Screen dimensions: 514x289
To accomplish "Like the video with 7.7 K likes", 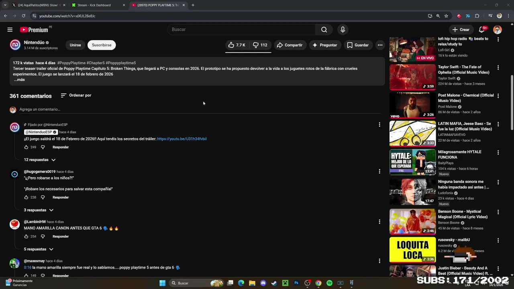I will (237, 45).
